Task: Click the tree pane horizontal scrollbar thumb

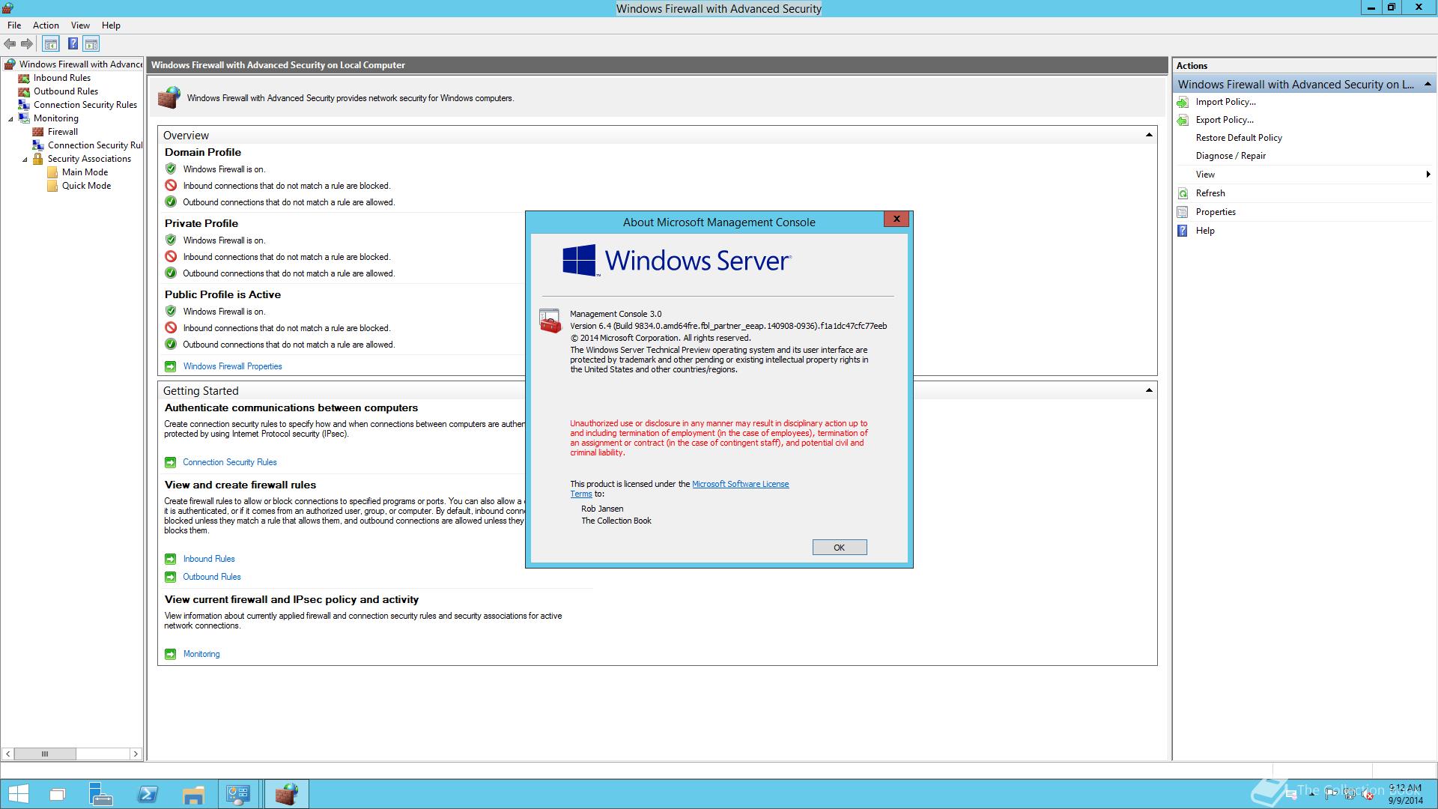Action: tap(45, 754)
